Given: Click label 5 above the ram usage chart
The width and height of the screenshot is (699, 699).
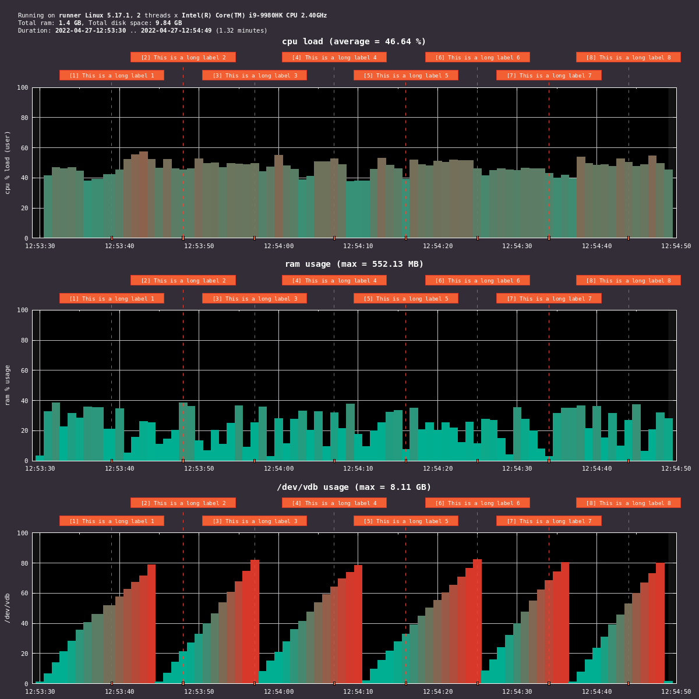Looking at the screenshot, I should click(x=405, y=298).
